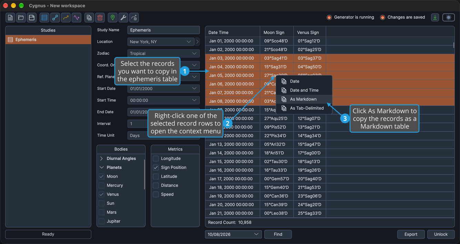Click the green download arrow icon
Image resolution: width=460 pixels, height=244 pixels.
pyautogui.click(x=435, y=17)
